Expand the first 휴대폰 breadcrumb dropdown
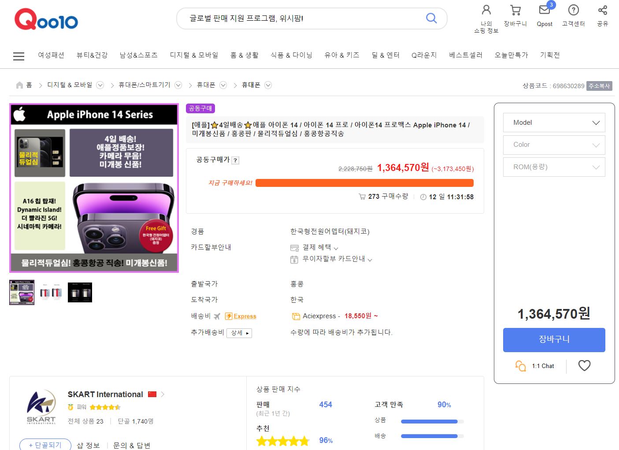 click(x=223, y=85)
